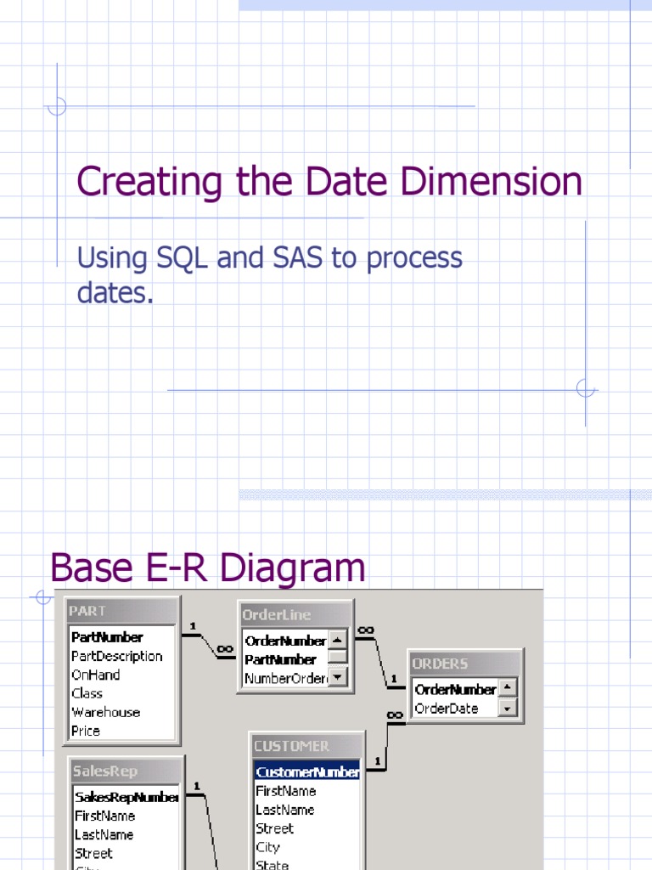652x870 pixels.
Task: Select the OrderLine table header
Action: click(x=295, y=614)
